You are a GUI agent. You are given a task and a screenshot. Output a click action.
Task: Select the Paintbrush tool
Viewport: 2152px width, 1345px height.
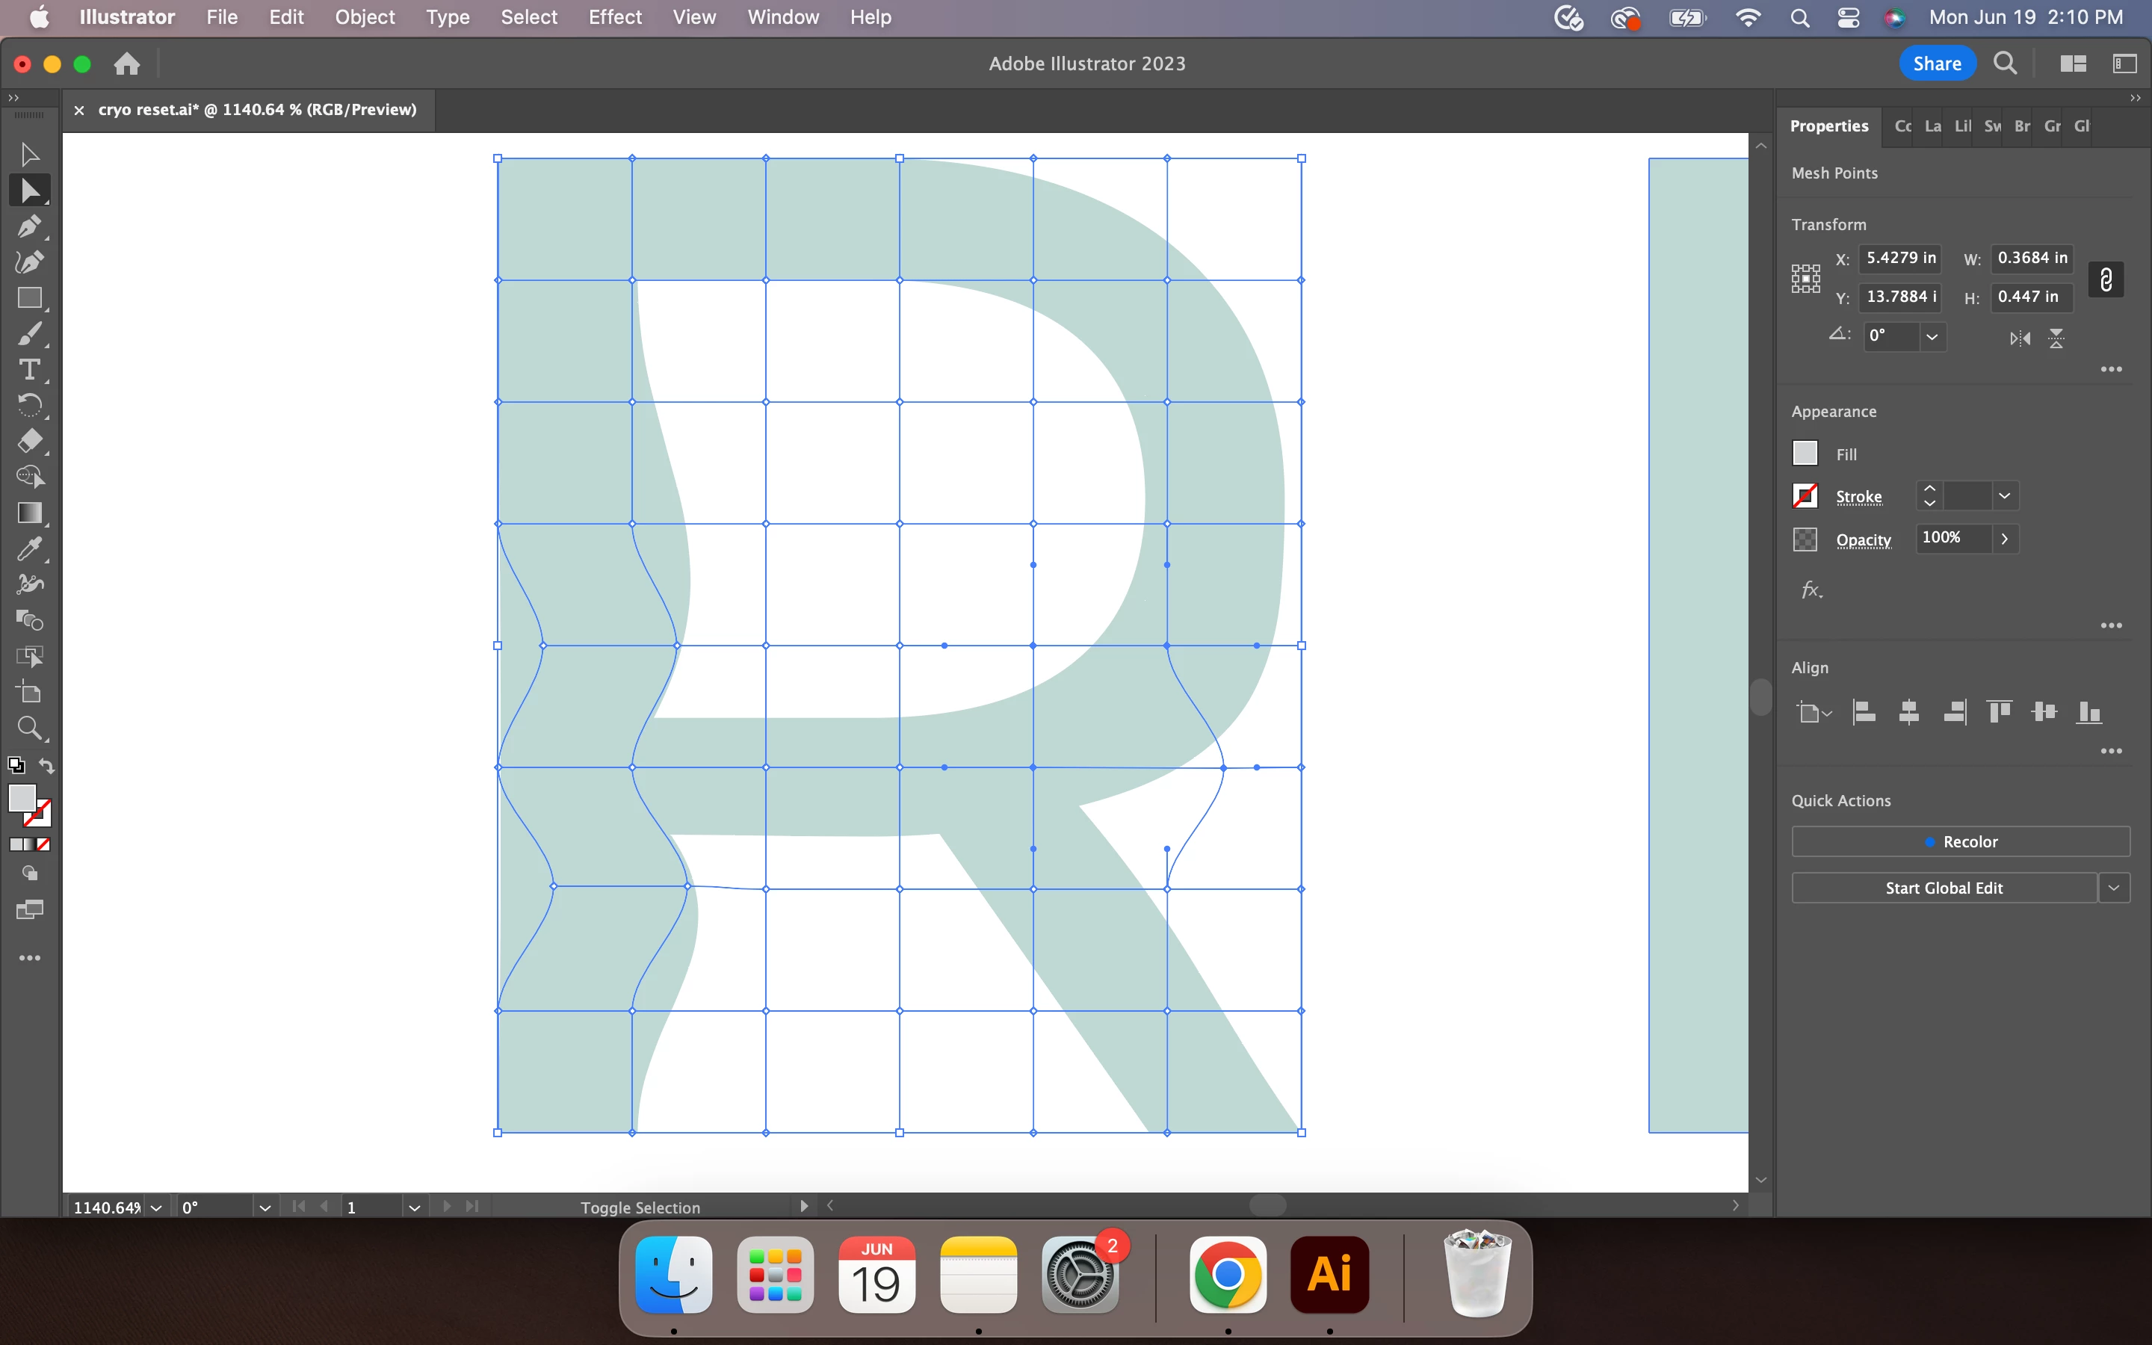(28, 333)
